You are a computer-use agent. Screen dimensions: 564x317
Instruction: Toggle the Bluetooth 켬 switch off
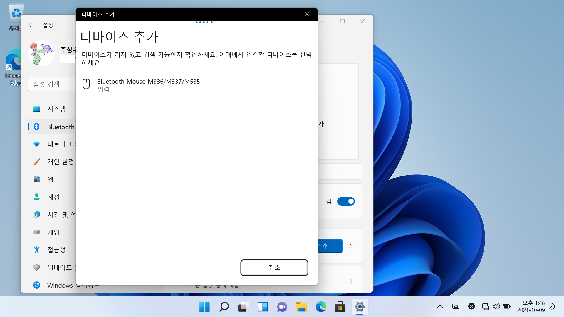tap(346, 201)
